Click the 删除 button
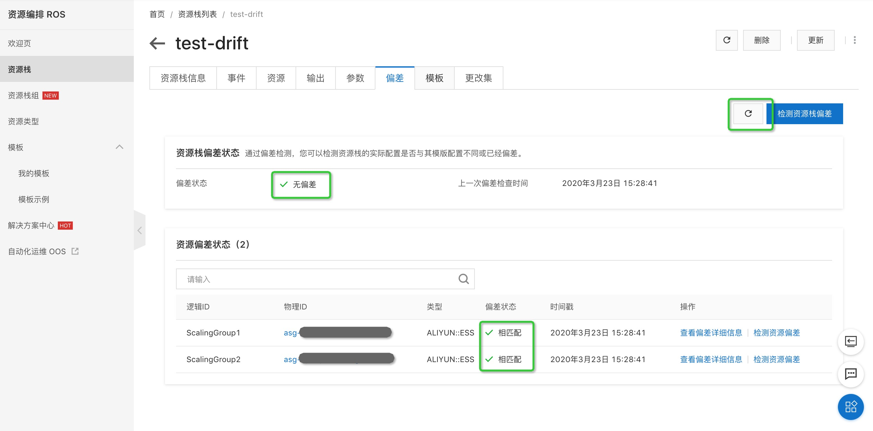Screen dimensions: 873x431 (762, 40)
